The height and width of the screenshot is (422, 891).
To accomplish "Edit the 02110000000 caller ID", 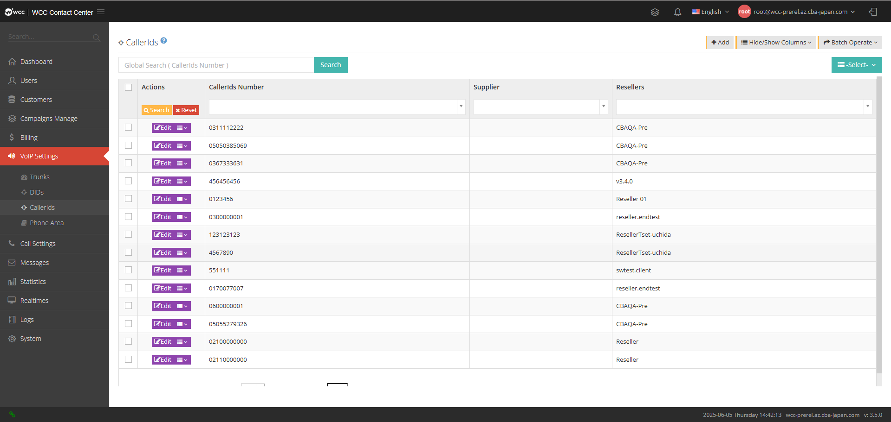I will coord(163,359).
